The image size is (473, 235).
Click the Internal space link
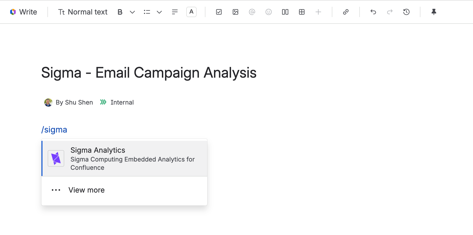[x=122, y=102]
